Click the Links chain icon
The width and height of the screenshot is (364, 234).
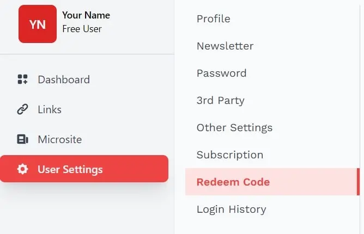pos(22,109)
